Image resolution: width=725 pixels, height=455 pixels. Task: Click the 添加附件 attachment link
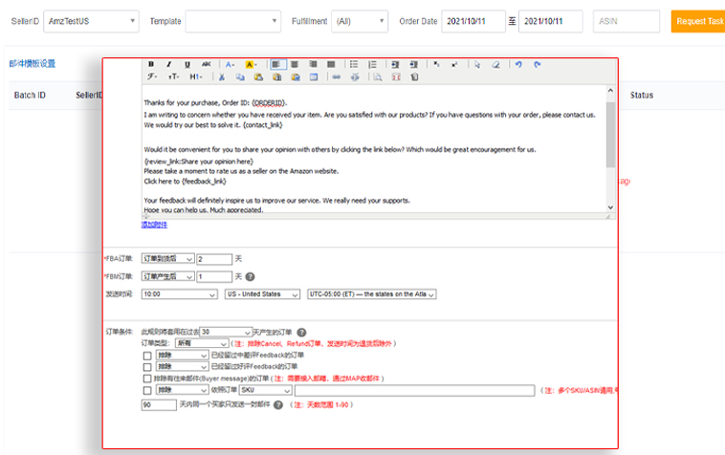click(154, 225)
